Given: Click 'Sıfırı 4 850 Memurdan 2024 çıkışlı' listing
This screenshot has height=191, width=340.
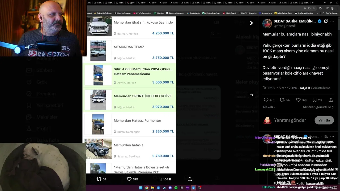Looking at the screenshot, I should tap(143, 72).
